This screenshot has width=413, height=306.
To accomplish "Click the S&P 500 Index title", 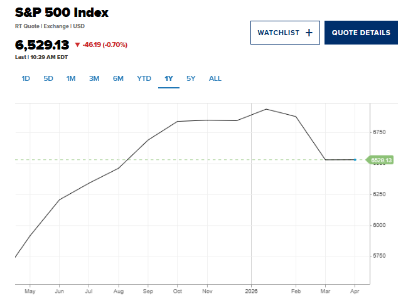I will 62,13.
